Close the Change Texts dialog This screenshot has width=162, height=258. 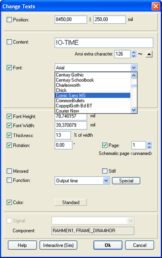[156, 6]
